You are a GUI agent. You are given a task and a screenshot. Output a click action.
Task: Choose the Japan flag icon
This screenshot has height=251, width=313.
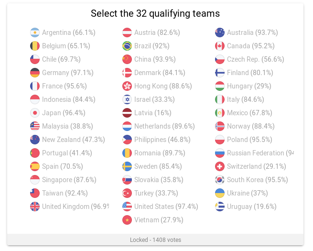35,113
